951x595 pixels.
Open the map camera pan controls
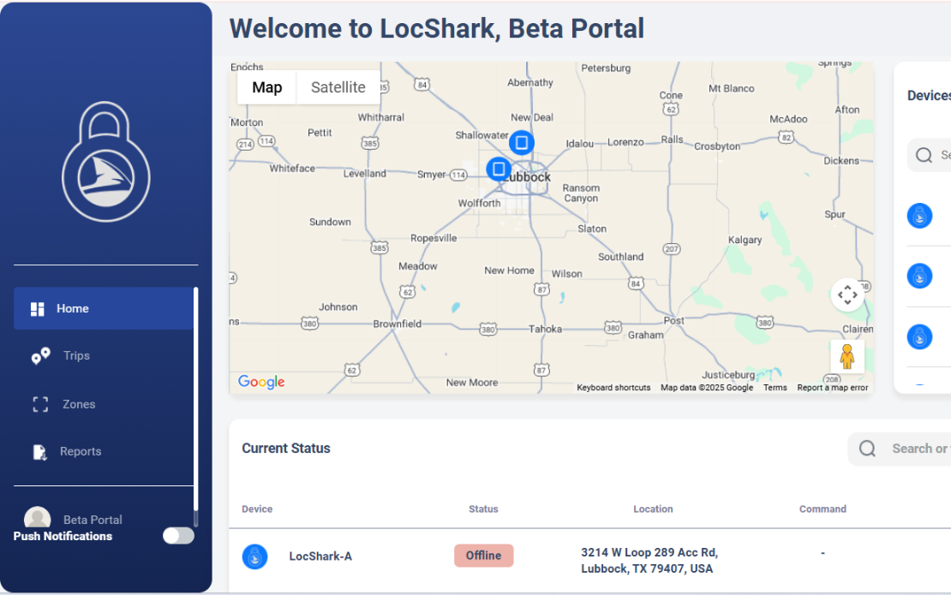tap(847, 295)
